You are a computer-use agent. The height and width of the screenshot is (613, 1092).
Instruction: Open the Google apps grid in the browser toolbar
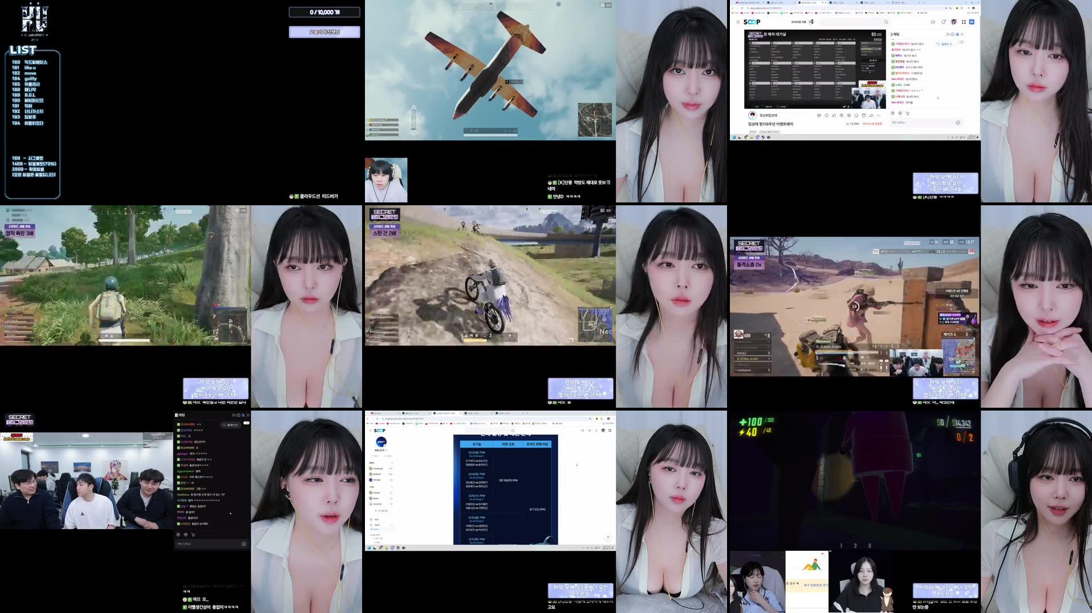964,22
